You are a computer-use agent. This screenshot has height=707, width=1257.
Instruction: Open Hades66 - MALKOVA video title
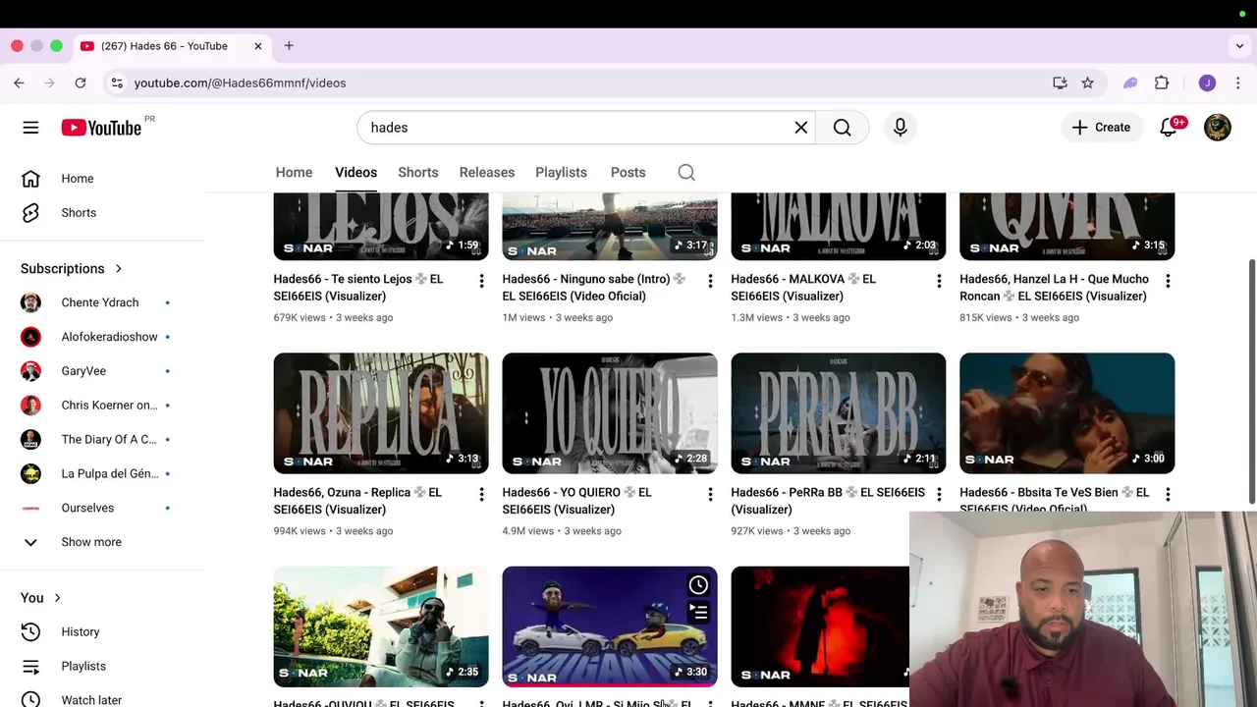click(803, 288)
